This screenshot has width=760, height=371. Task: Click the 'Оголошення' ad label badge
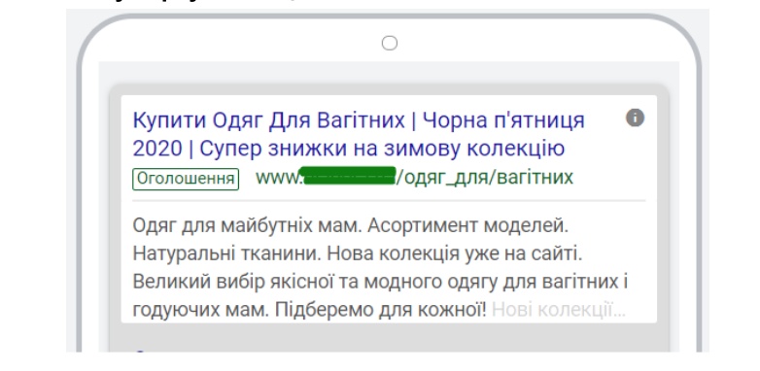tap(186, 179)
